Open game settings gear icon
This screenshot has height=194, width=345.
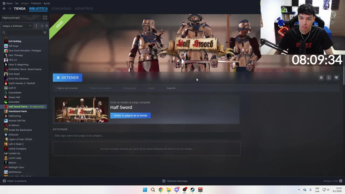321,78
